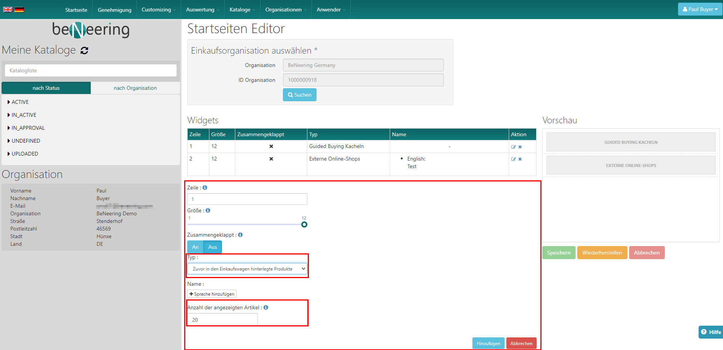Show info tooltip next to Zeile label

pos(205,188)
